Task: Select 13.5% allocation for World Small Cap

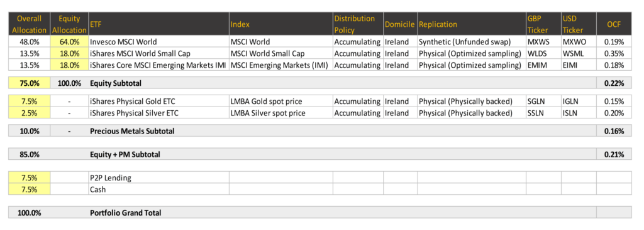Action: [x=29, y=53]
